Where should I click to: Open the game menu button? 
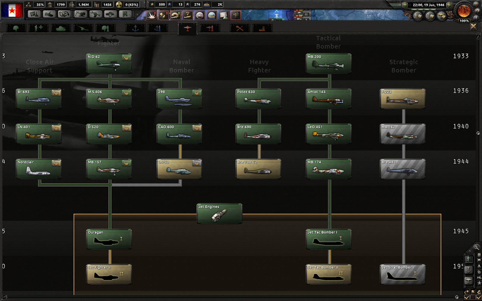pos(477,4)
